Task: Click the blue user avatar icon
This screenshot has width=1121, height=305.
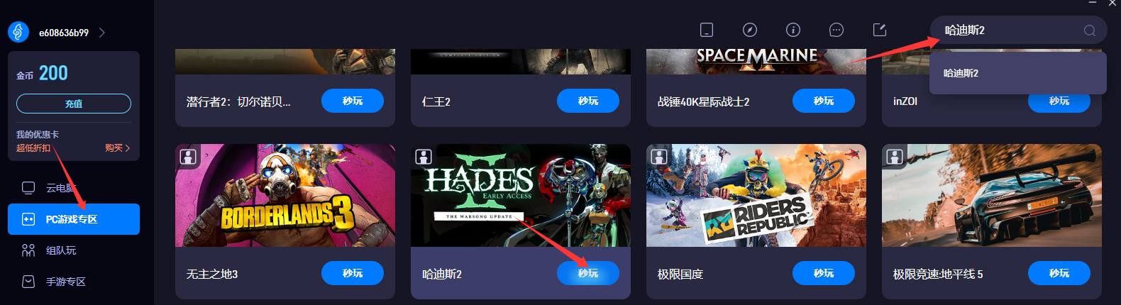Action: coord(18,32)
